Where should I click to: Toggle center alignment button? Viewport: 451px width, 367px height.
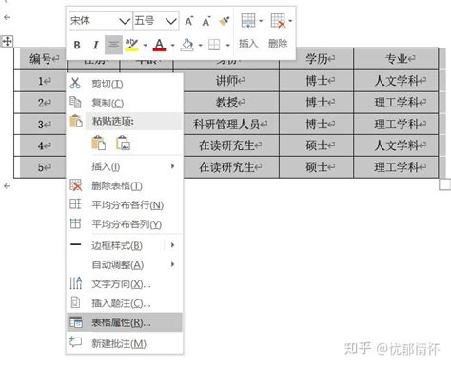coord(113,45)
